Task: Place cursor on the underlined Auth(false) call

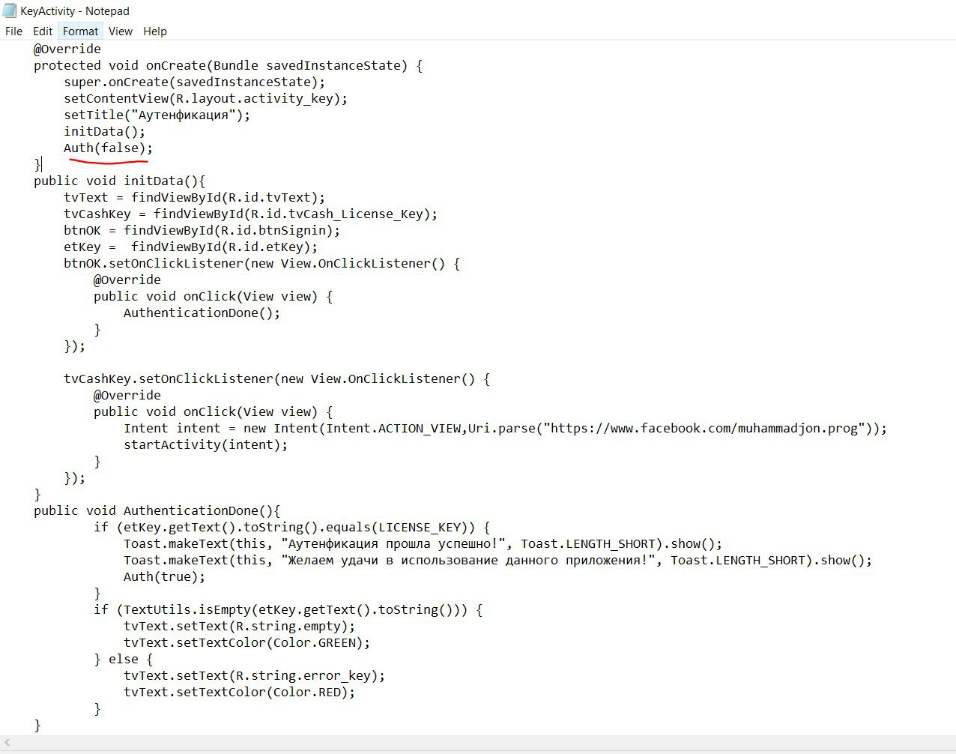Action: point(107,148)
